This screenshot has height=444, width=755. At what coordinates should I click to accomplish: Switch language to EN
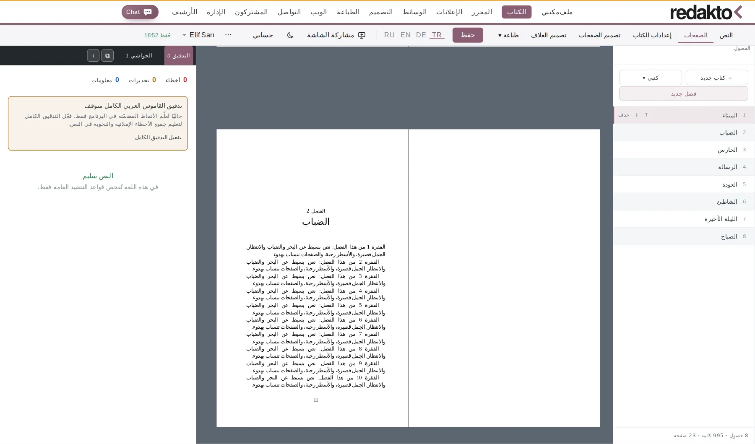click(x=406, y=35)
